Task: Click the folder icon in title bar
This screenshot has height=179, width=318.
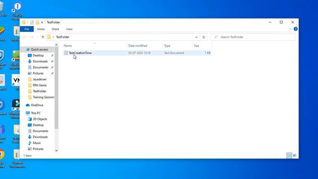Action: coord(24,22)
